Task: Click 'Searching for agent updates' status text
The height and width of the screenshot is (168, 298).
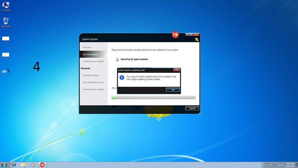Action: 134,59
